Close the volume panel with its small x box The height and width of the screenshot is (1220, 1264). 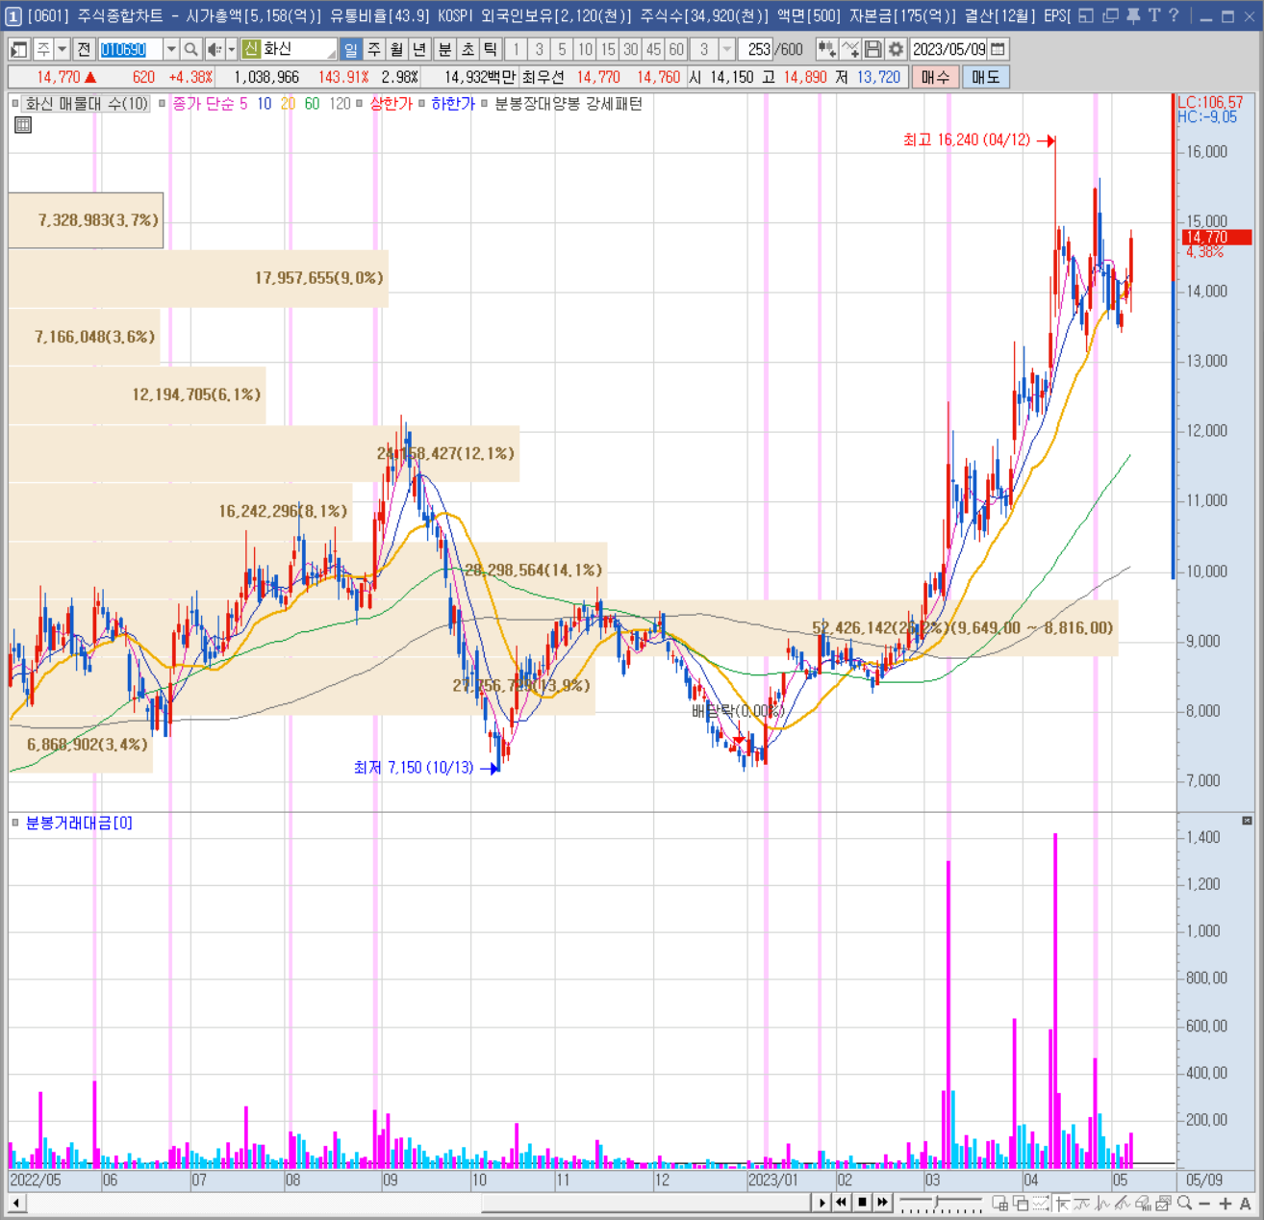click(x=1247, y=821)
